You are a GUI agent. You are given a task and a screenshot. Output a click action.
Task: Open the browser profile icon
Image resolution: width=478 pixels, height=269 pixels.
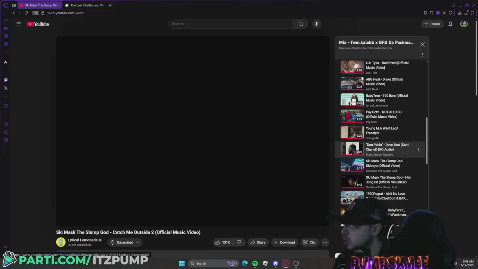click(x=460, y=13)
